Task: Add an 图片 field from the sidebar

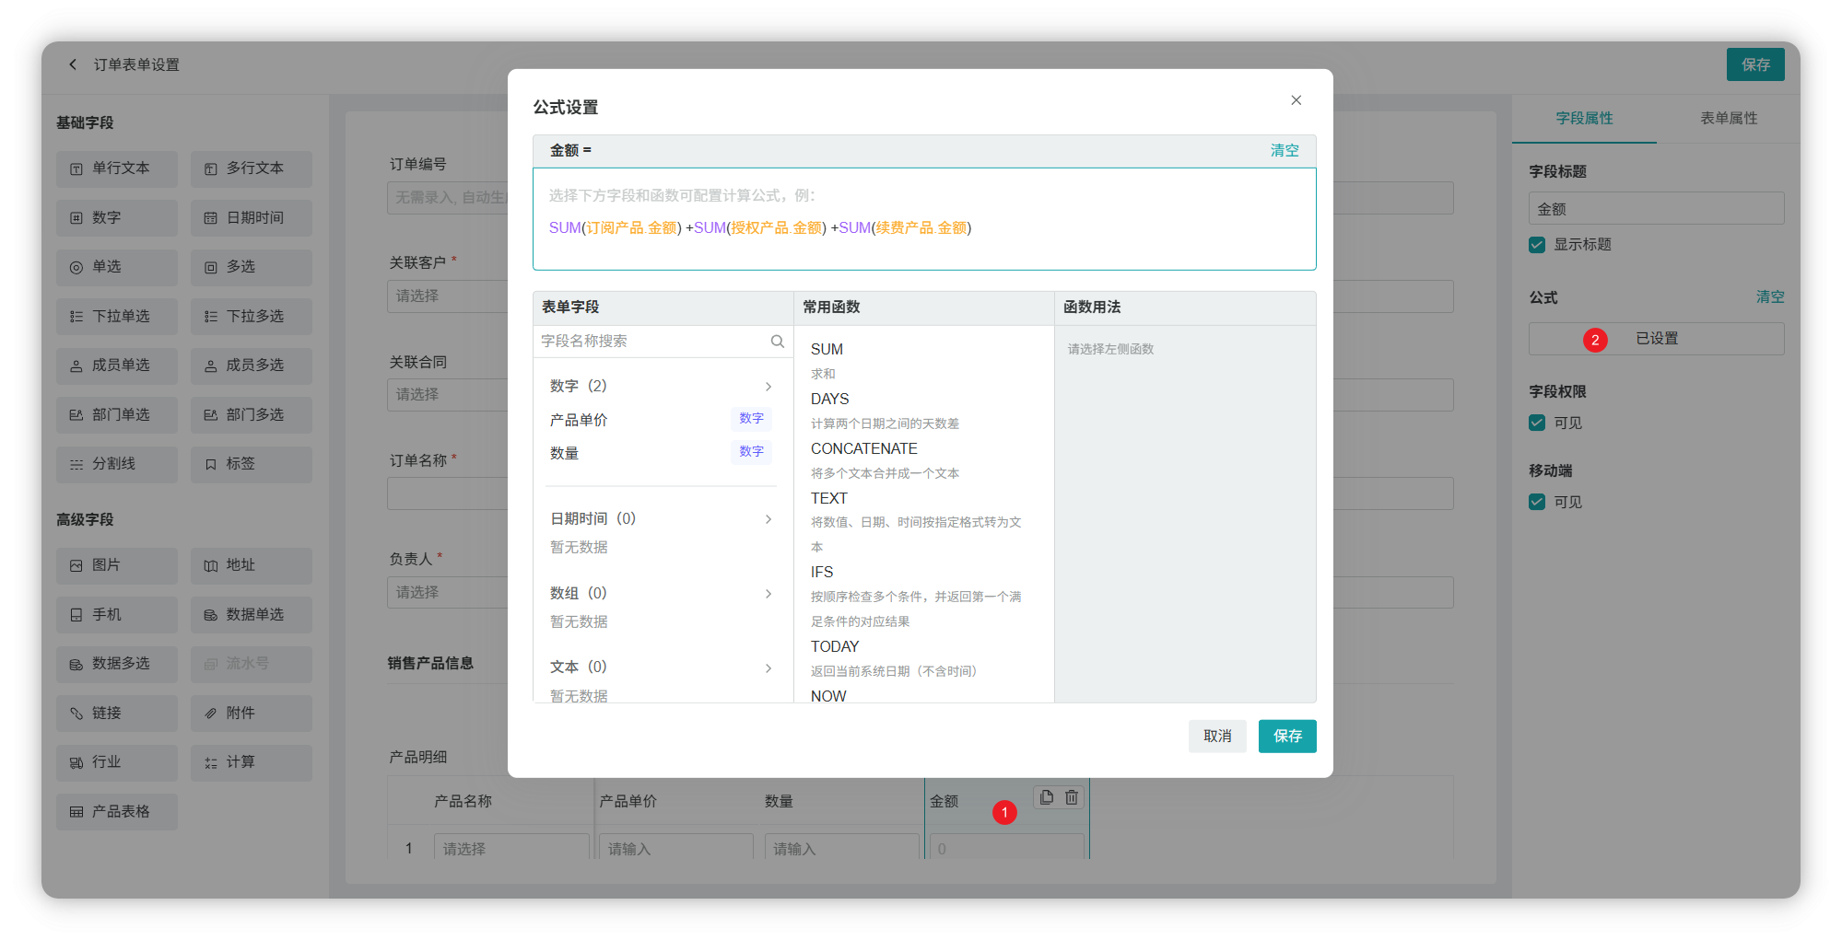Action: click(x=116, y=565)
